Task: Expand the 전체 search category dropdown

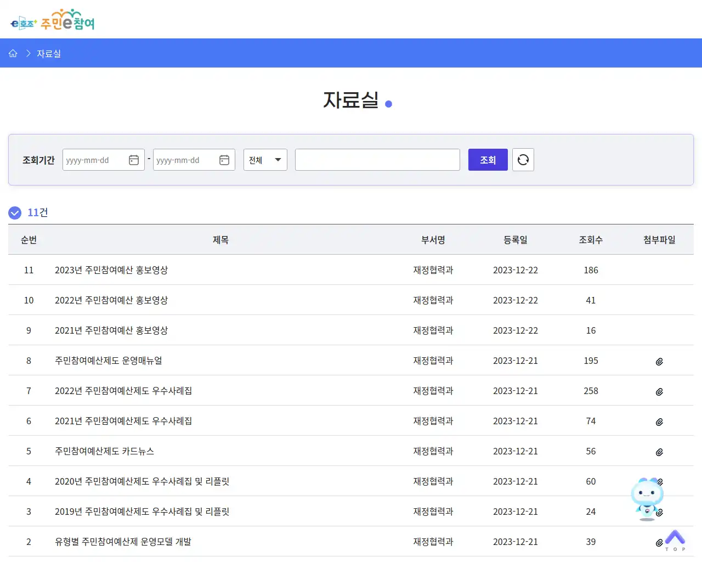Action: pos(265,160)
